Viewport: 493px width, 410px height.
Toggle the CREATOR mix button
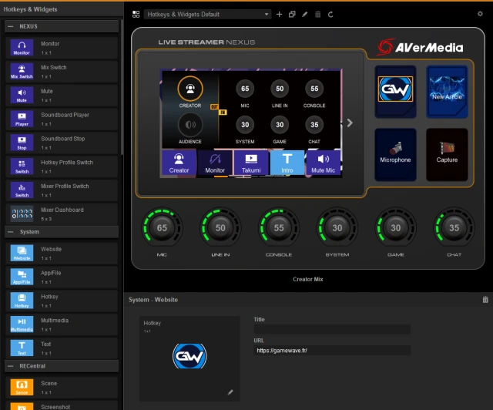[190, 89]
